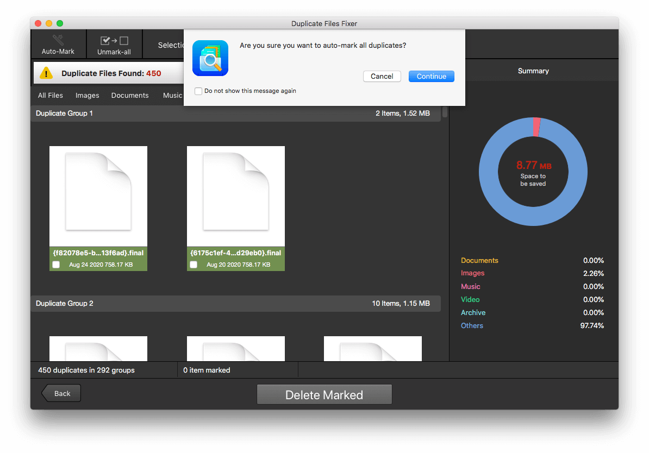
Task: Click the blue Others segment of donut chart
Action: [533, 216]
